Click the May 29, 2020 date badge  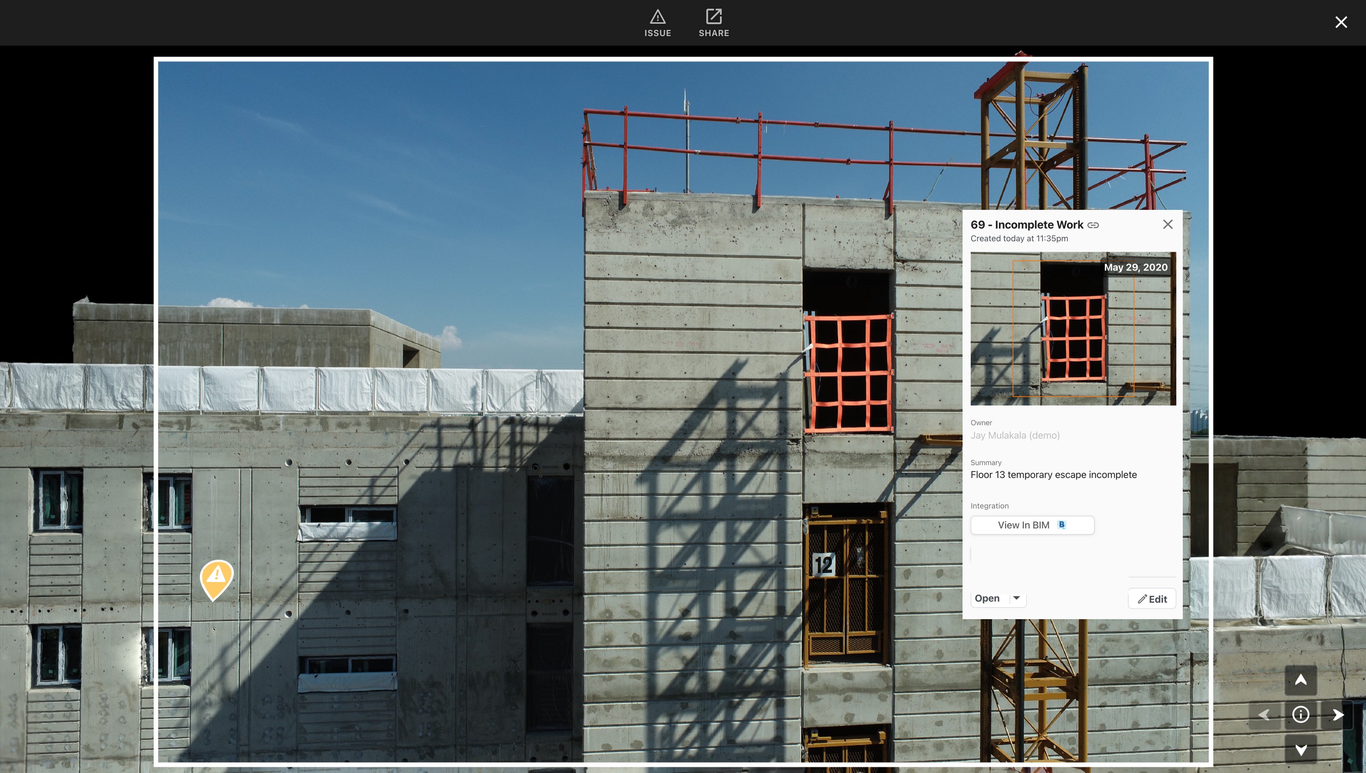tap(1135, 267)
